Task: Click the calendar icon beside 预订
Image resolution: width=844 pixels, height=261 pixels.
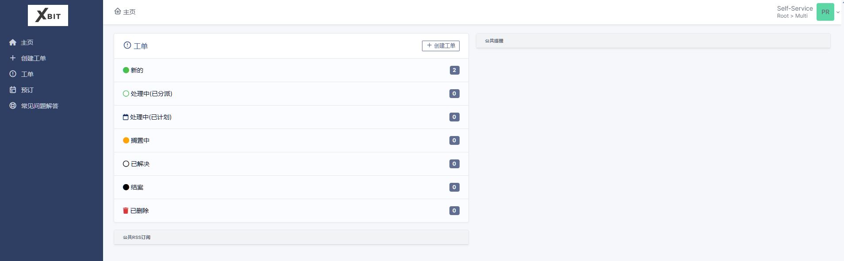Action: pos(13,90)
